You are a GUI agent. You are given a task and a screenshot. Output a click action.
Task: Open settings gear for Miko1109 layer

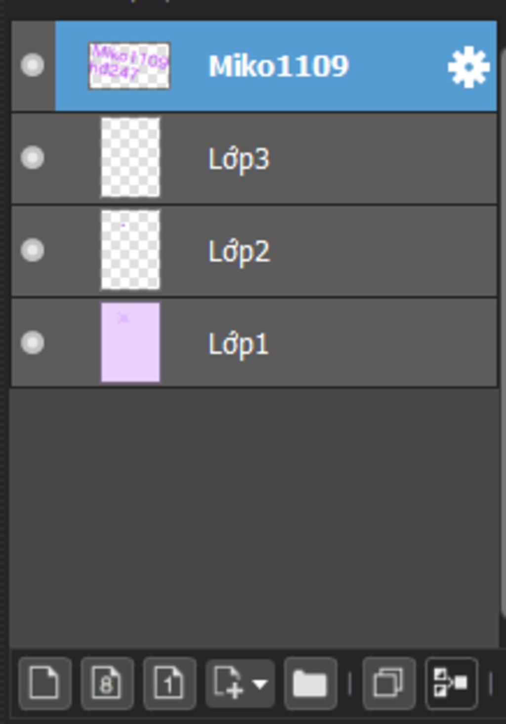click(x=468, y=67)
